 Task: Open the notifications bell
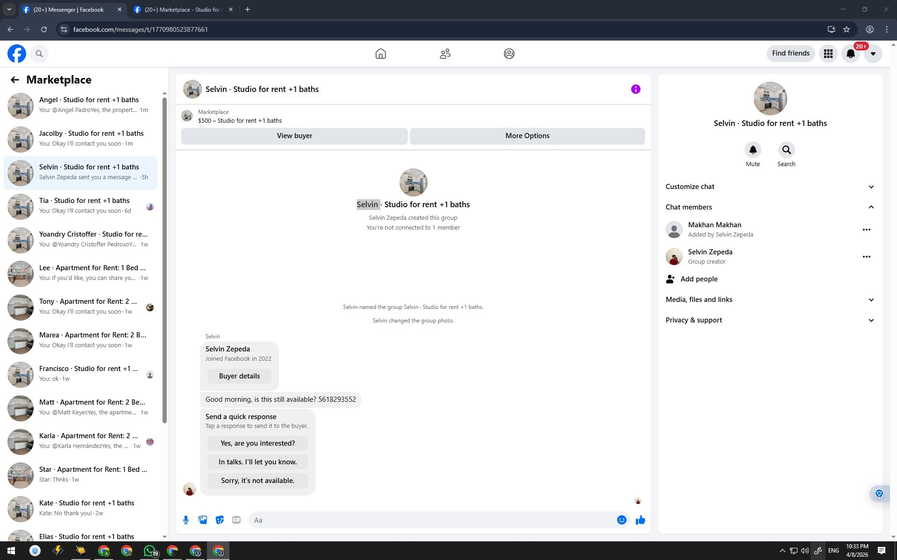coord(850,54)
